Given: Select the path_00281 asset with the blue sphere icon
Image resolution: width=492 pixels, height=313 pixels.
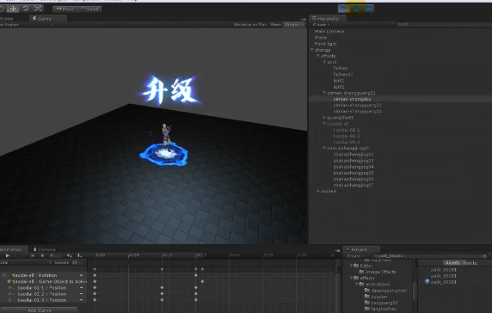Looking at the screenshot, I should (440, 282).
